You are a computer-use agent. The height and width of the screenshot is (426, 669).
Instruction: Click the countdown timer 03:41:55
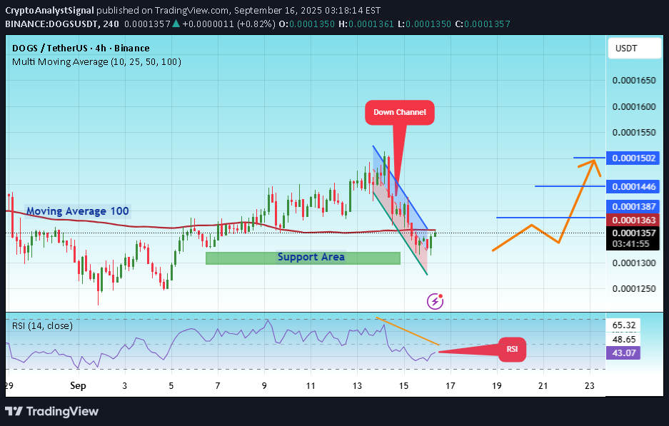[630, 244]
